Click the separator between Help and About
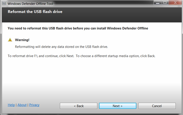 pos(16,105)
